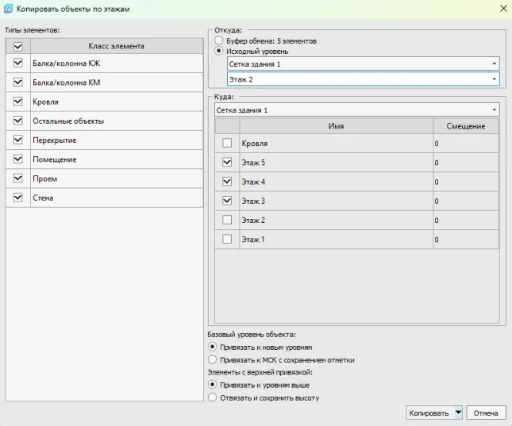This screenshot has width=512, height=426.
Task: Click the Копировать button
Action: pos(429,413)
